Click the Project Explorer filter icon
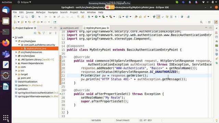 43,33
